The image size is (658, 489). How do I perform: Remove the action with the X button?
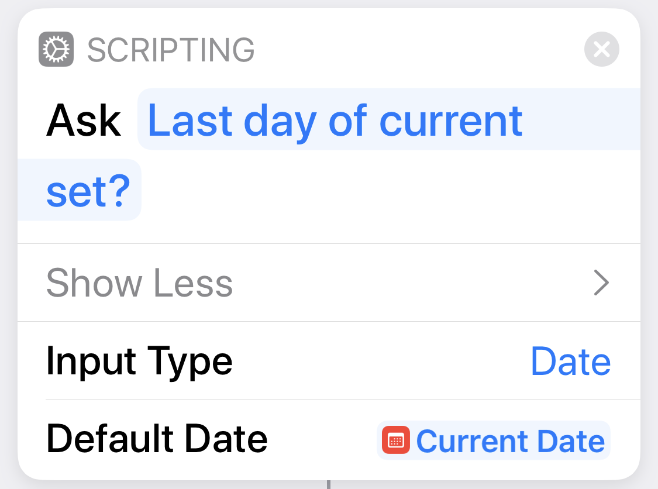pos(601,49)
